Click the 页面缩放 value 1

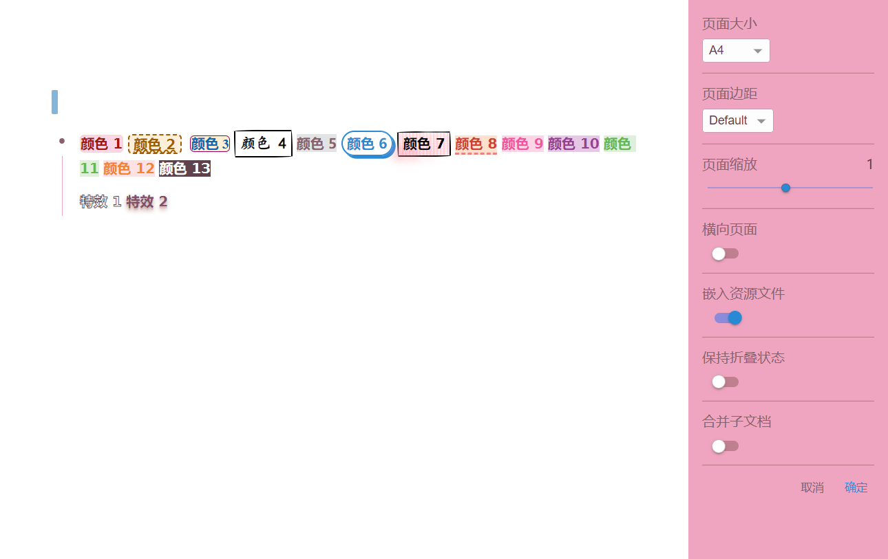(870, 164)
